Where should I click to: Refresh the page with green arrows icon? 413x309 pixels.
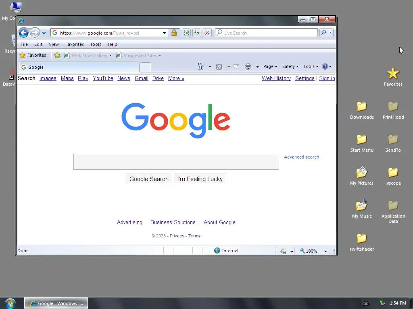(197, 33)
